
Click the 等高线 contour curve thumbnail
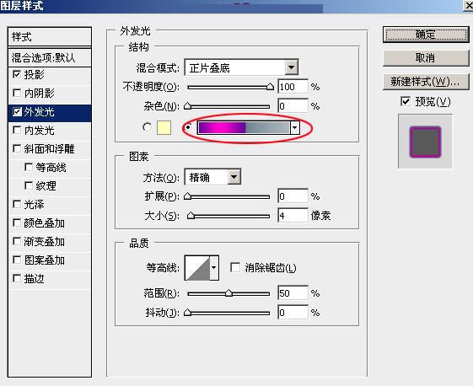[197, 268]
